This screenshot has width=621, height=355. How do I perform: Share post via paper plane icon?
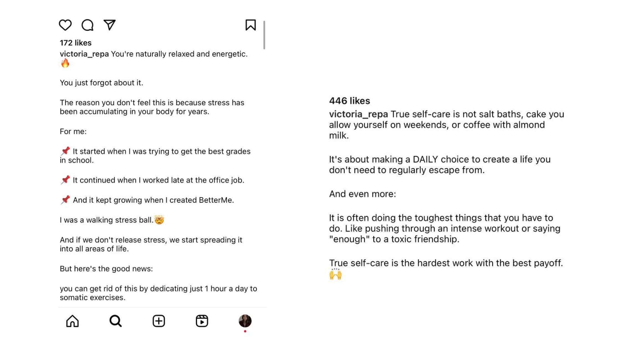pyautogui.click(x=109, y=25)
